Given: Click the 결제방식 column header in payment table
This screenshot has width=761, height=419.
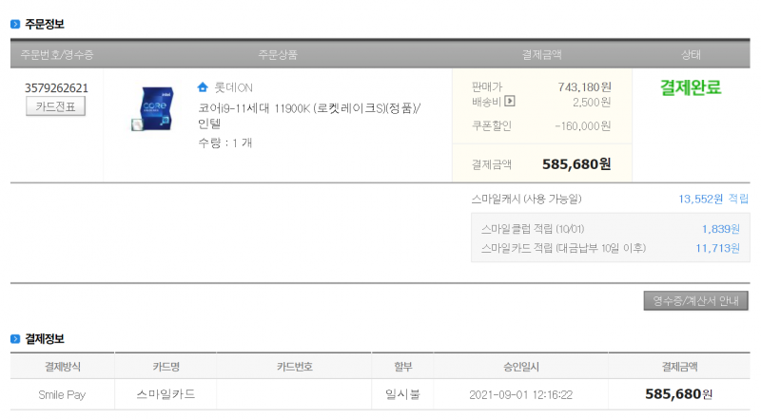Looking at the screenshot, I should pos(63,367).
